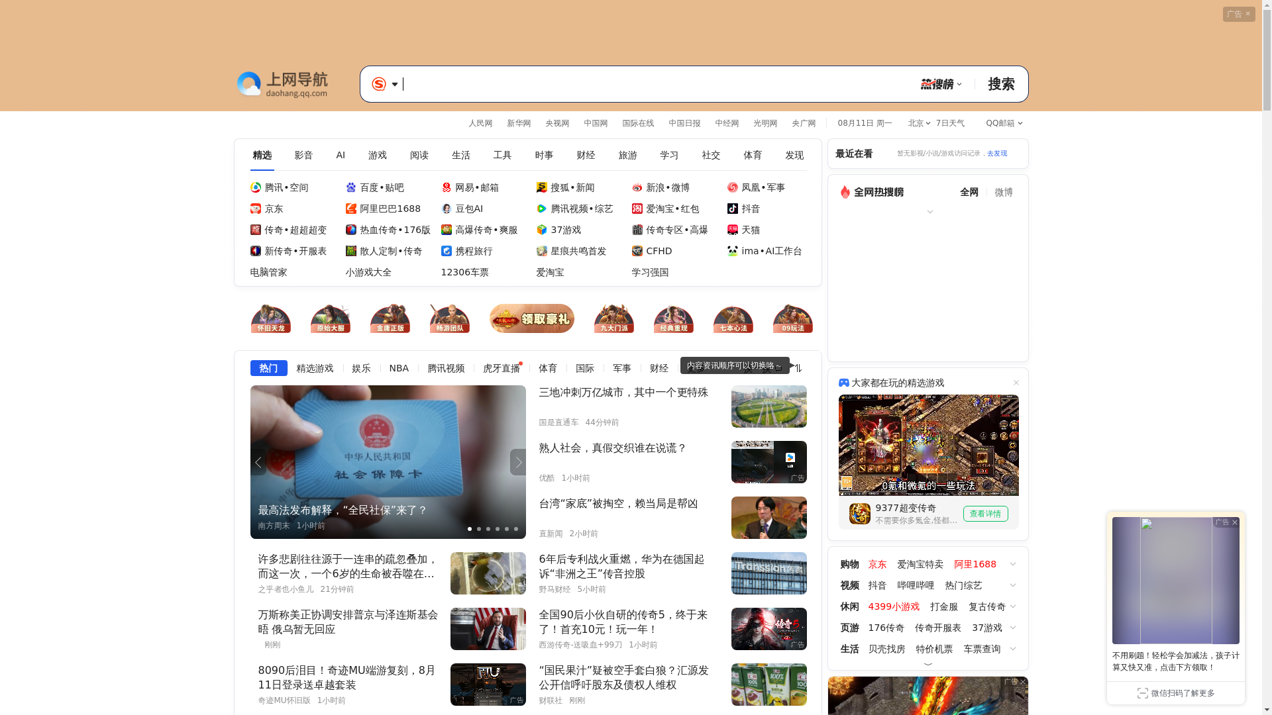Click the 全网热搜榜 flame icon
Viewport: 1272px width, 715px height.
coord(845,192)
